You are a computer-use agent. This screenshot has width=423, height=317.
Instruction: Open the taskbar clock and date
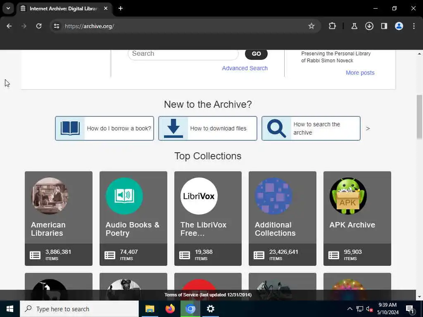click(387, 309)
